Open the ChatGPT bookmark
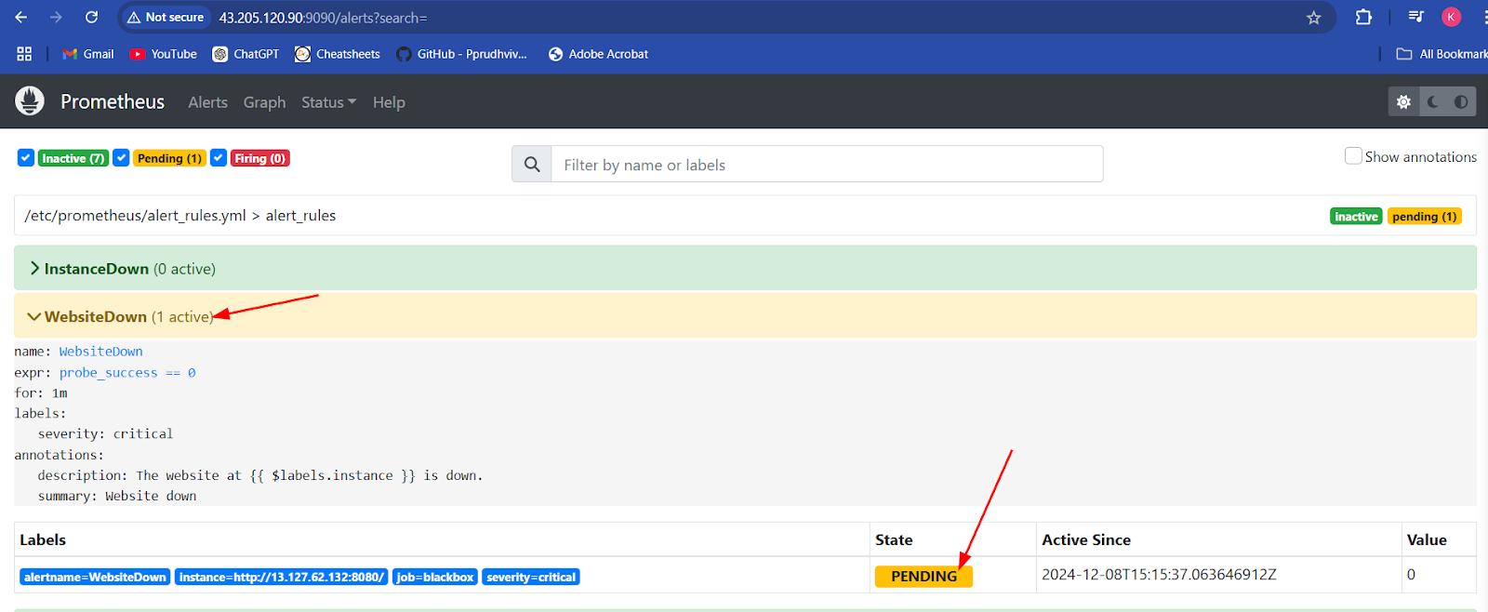The height and width of the screenshot is (612, 1488). coord(246,54)
